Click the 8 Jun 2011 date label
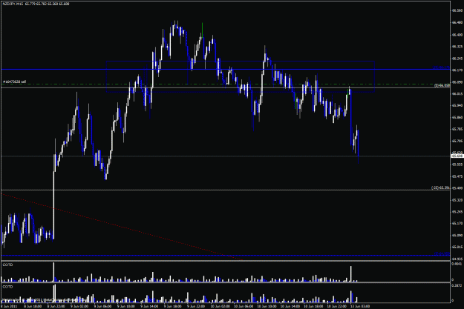 8,306
